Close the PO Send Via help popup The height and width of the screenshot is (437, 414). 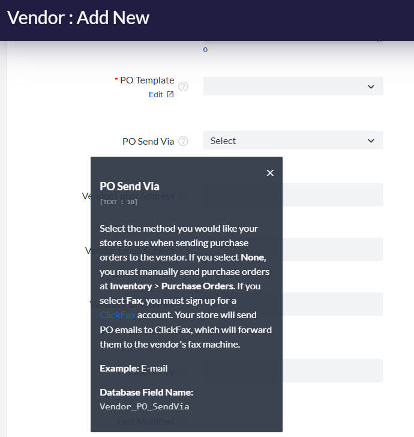point(270,173)
